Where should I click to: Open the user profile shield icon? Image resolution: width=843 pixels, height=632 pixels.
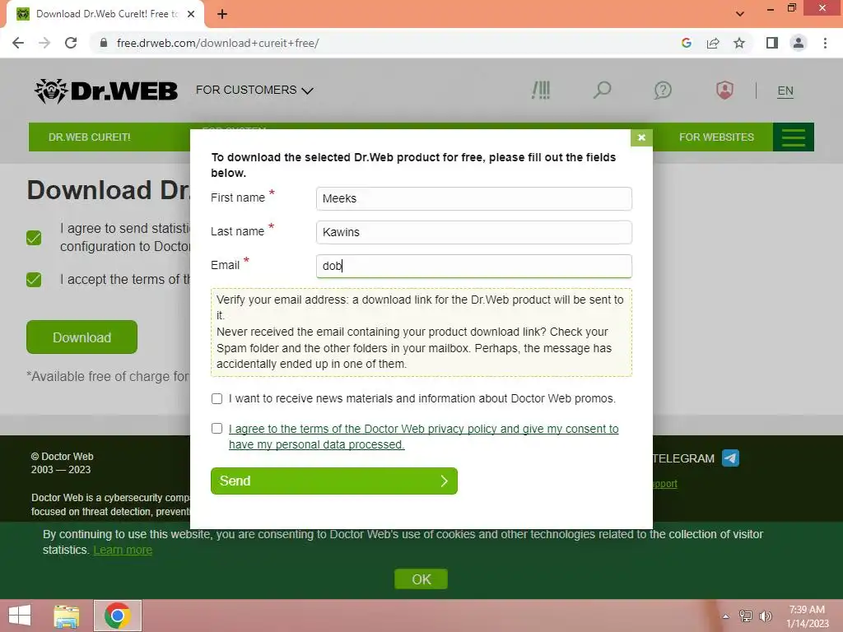[x=724, y=90]
